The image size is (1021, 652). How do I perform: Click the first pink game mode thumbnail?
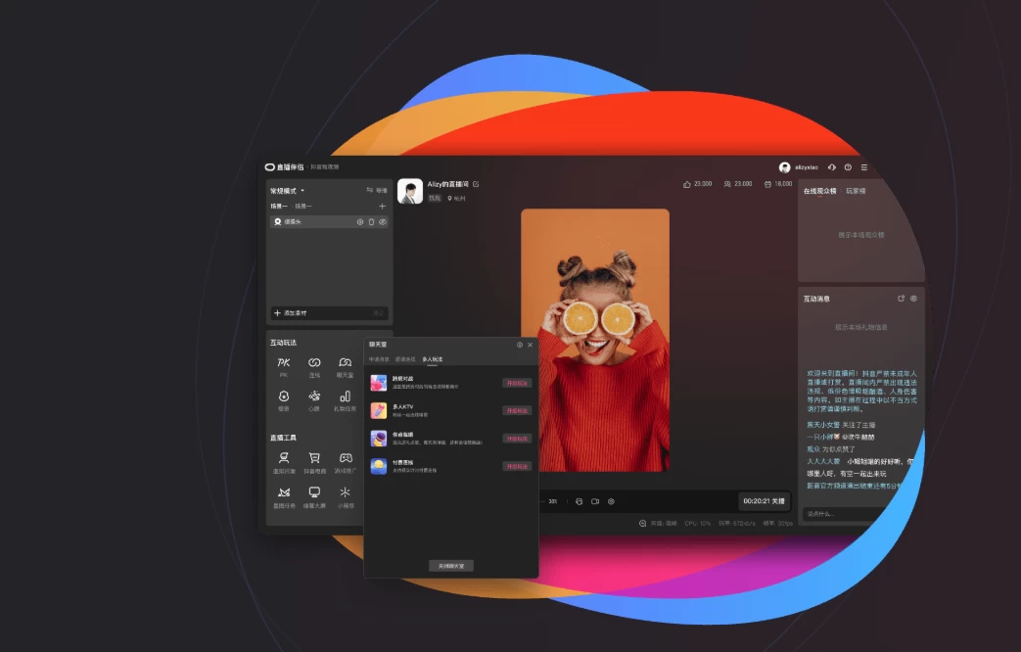(x=378, y=383)
